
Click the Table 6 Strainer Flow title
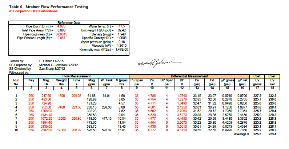pyautogui.click(x=49, y=7)
